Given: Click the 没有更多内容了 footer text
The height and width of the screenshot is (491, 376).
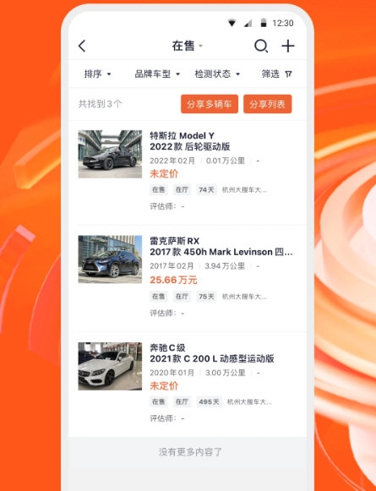Looking at the screenshot, I should click(x=190, y=452).
